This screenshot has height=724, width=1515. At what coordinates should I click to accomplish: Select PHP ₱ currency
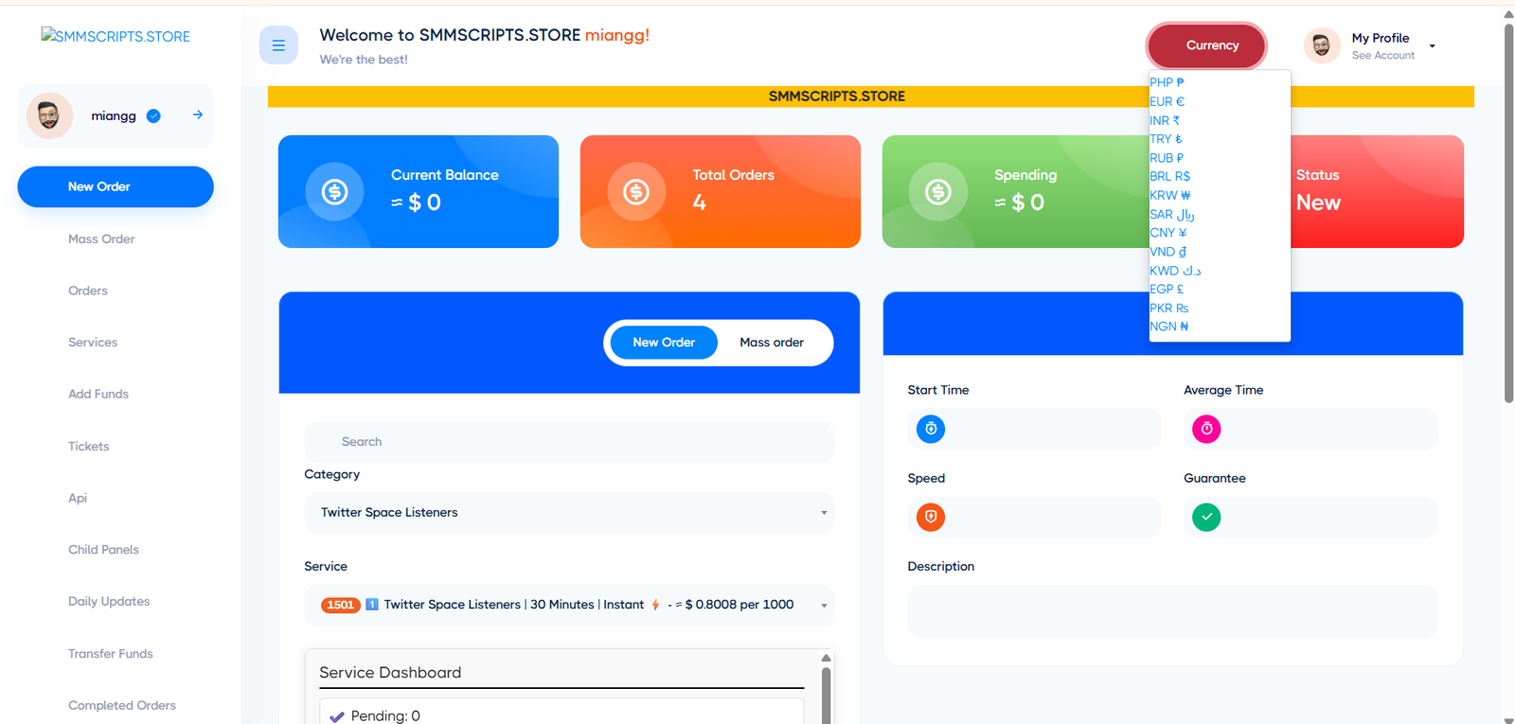(x=1167, y=82)
